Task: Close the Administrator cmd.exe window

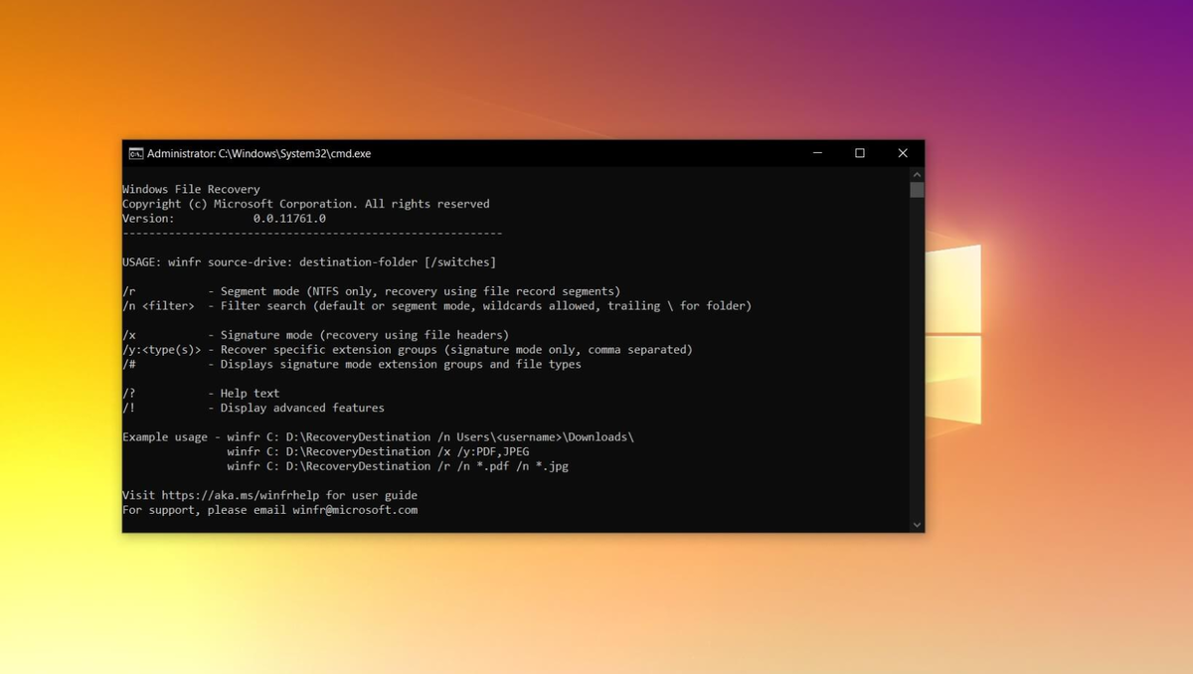Action: tap(903, 153)
